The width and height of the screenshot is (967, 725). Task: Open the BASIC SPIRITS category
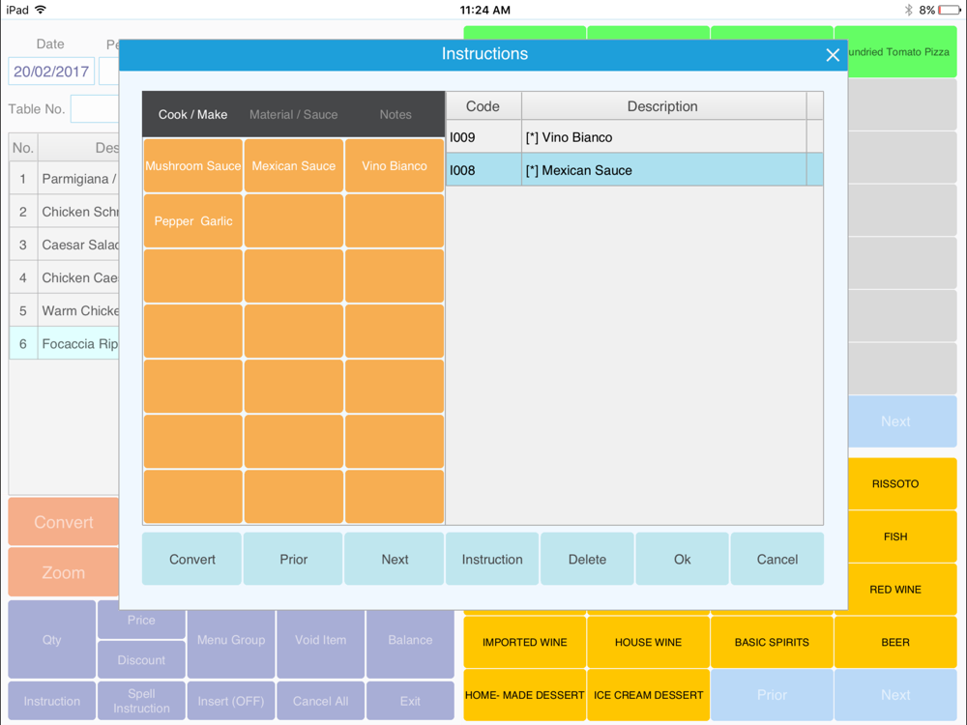pyautogui.click(x=772, y=642)
